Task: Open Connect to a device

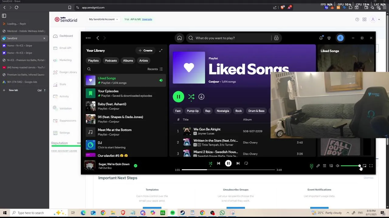Action: coord(331,166)
